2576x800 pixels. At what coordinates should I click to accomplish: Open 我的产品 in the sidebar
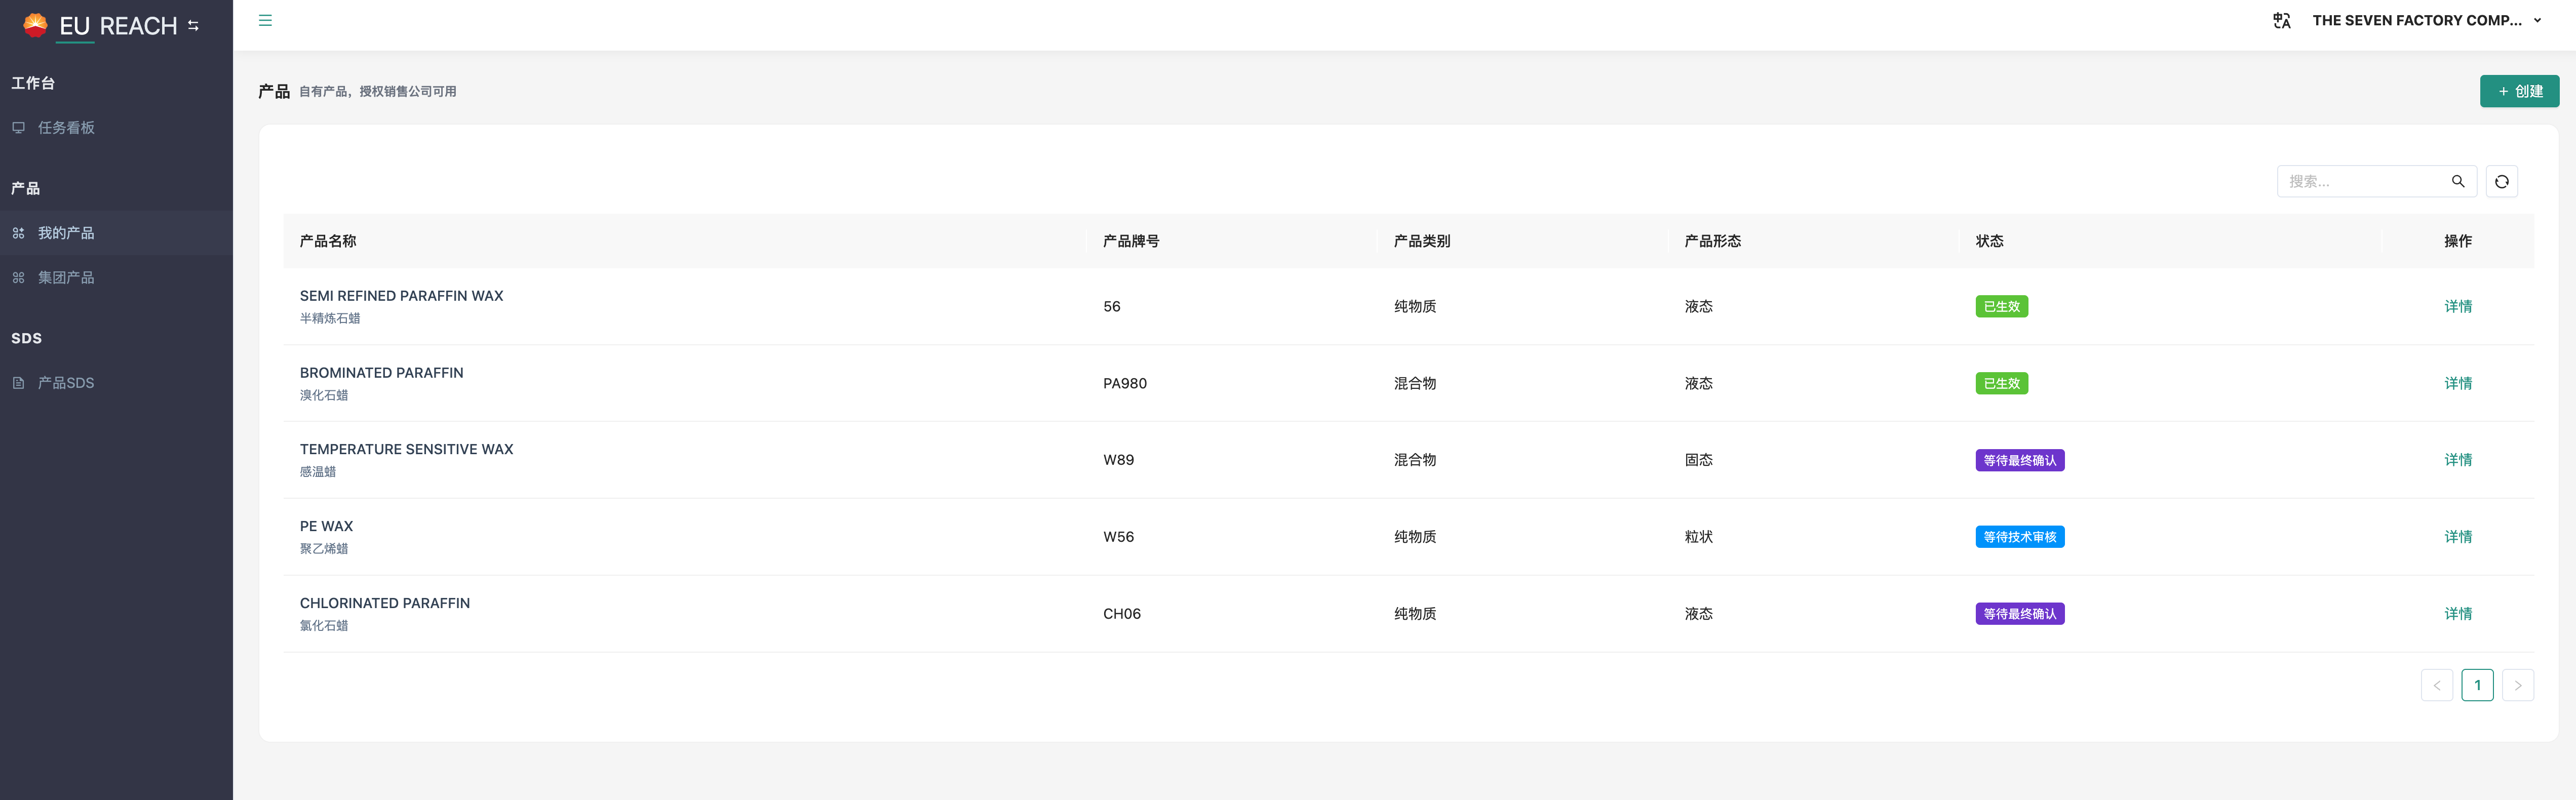66,233
